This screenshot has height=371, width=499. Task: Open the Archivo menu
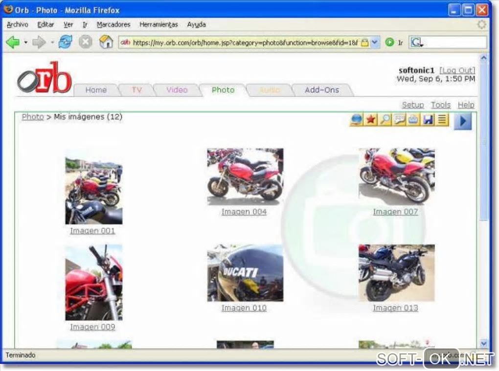[18, 24]
